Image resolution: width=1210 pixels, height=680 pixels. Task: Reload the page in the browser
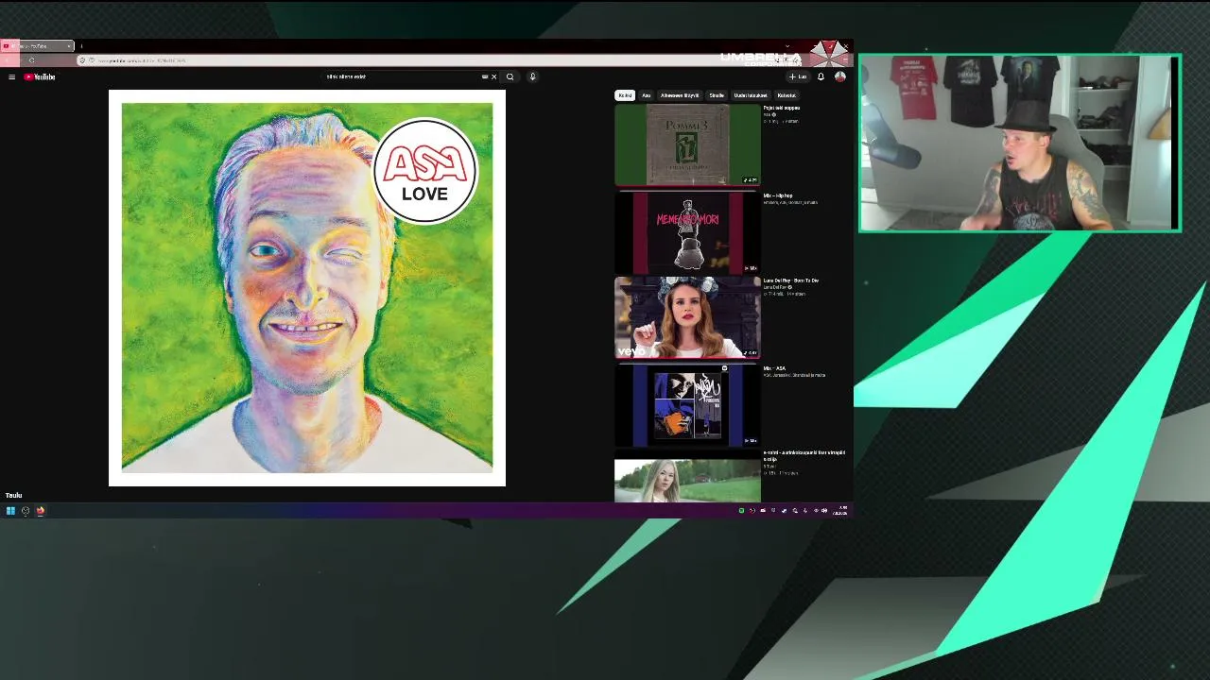point(31,60)
